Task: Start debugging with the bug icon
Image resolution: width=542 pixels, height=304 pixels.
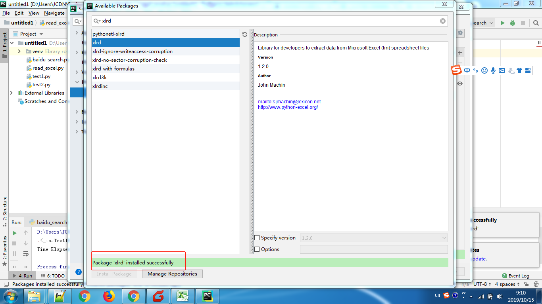Action: click(513, 23)
